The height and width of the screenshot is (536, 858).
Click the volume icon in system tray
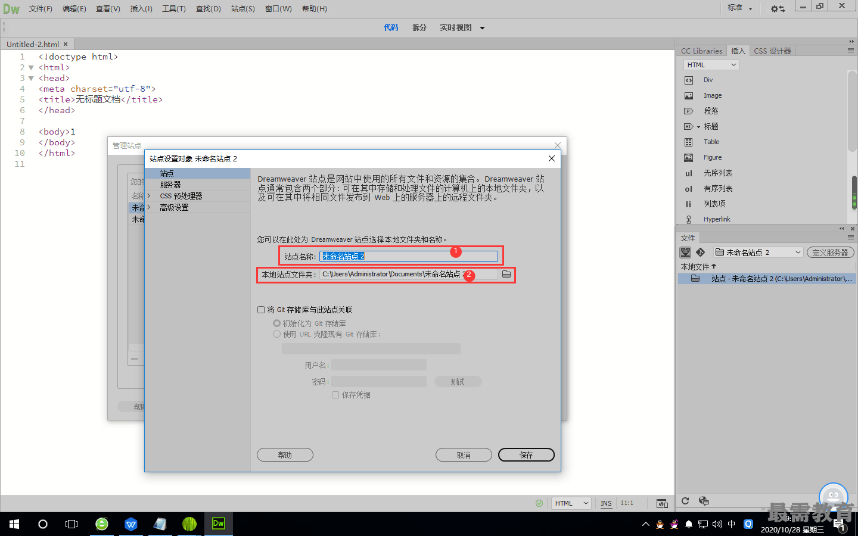pos(717,524)
